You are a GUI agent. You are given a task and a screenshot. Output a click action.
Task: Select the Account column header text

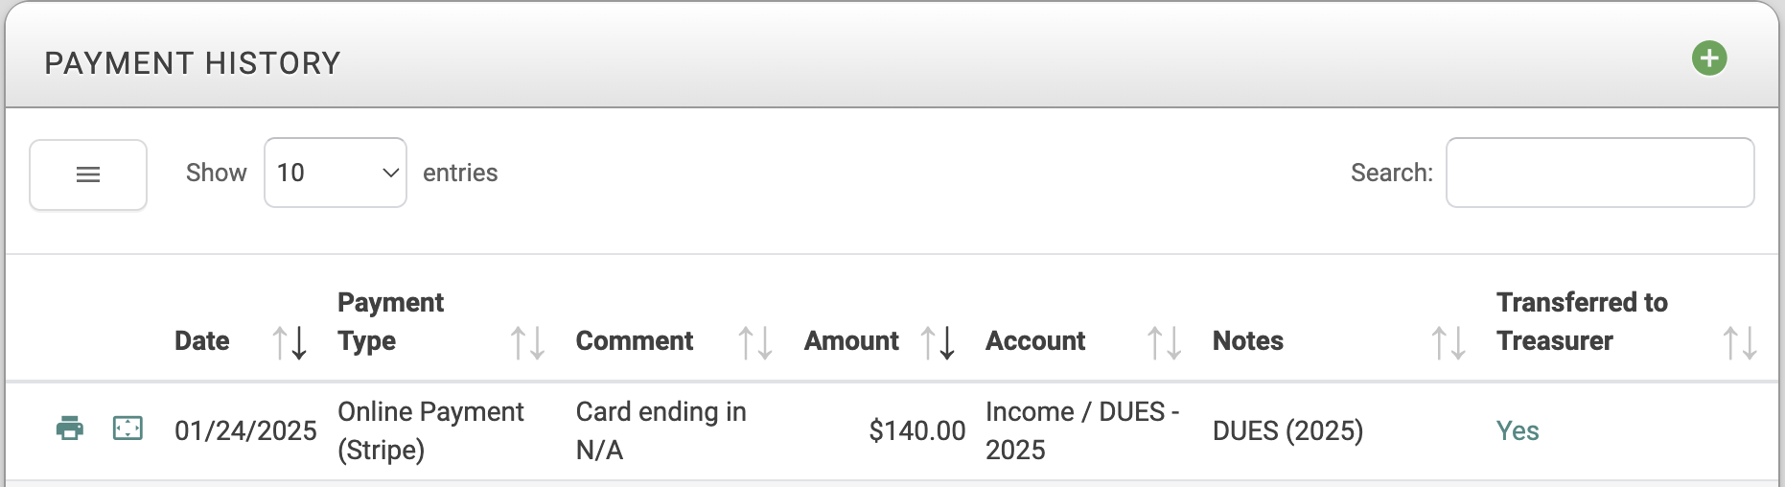[x=1035, y=340]
